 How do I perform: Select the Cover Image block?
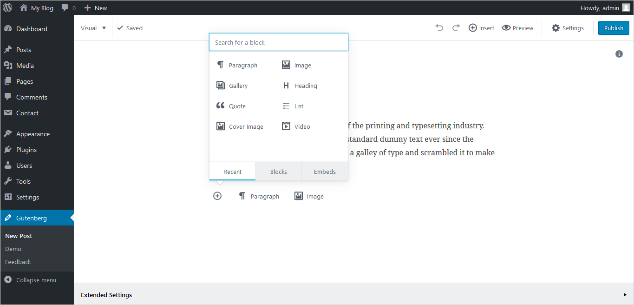click(240, 126)
